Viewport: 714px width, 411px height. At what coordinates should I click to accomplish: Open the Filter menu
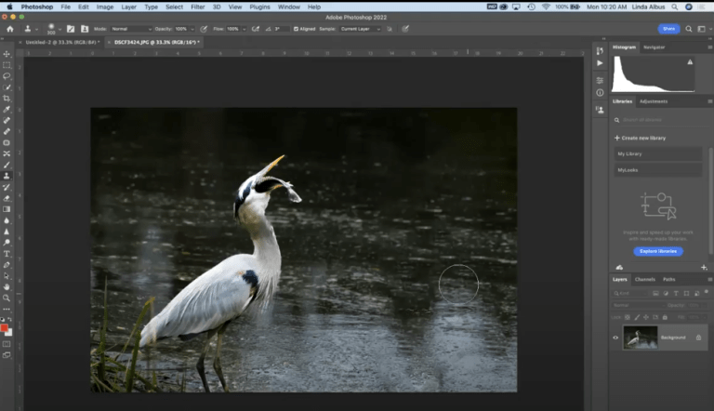[x=198, y=7]
